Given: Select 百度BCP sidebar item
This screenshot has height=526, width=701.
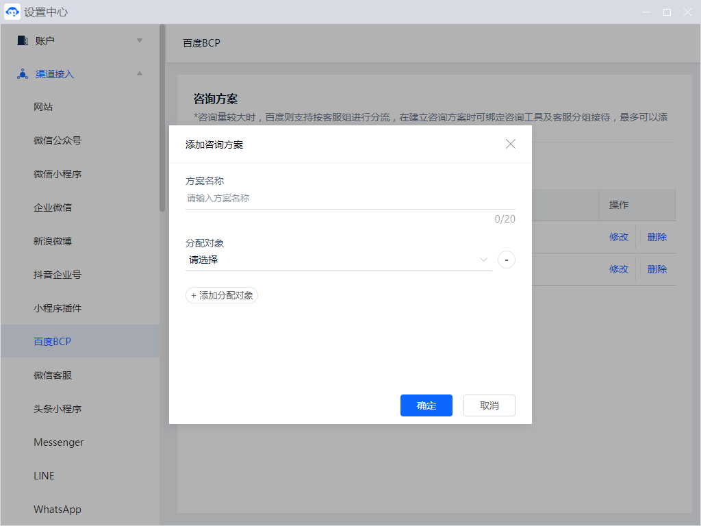Looking at the screenshot, I should tap(80, 341).
